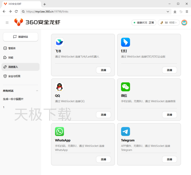
Task: Select the 技能 sidebar item
Action: pos(11,57)
